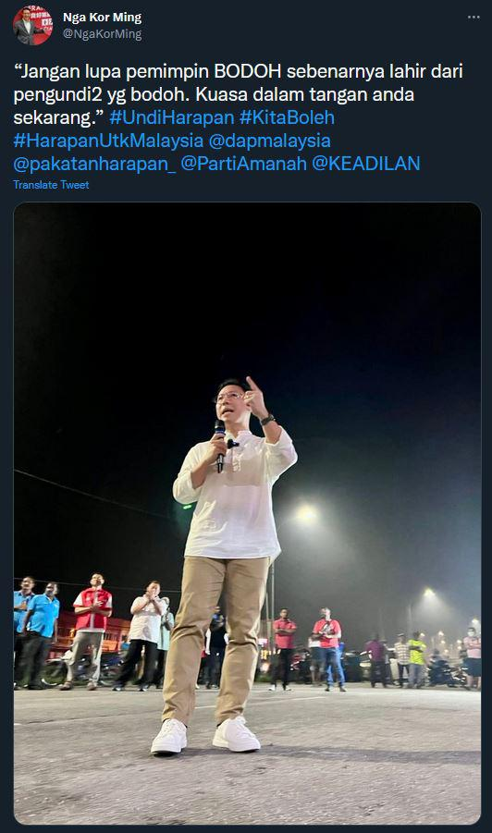Open the attached night rally photo

click(x=247, y=513)
